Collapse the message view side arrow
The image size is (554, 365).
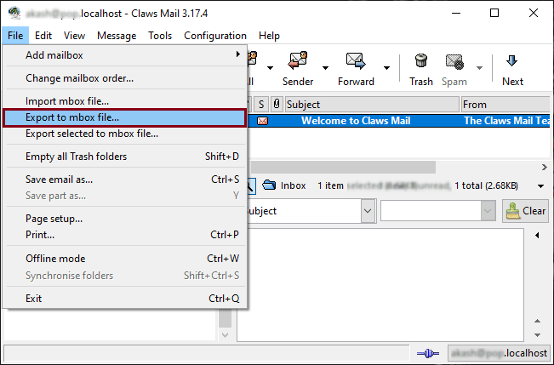tap(537, 235)
